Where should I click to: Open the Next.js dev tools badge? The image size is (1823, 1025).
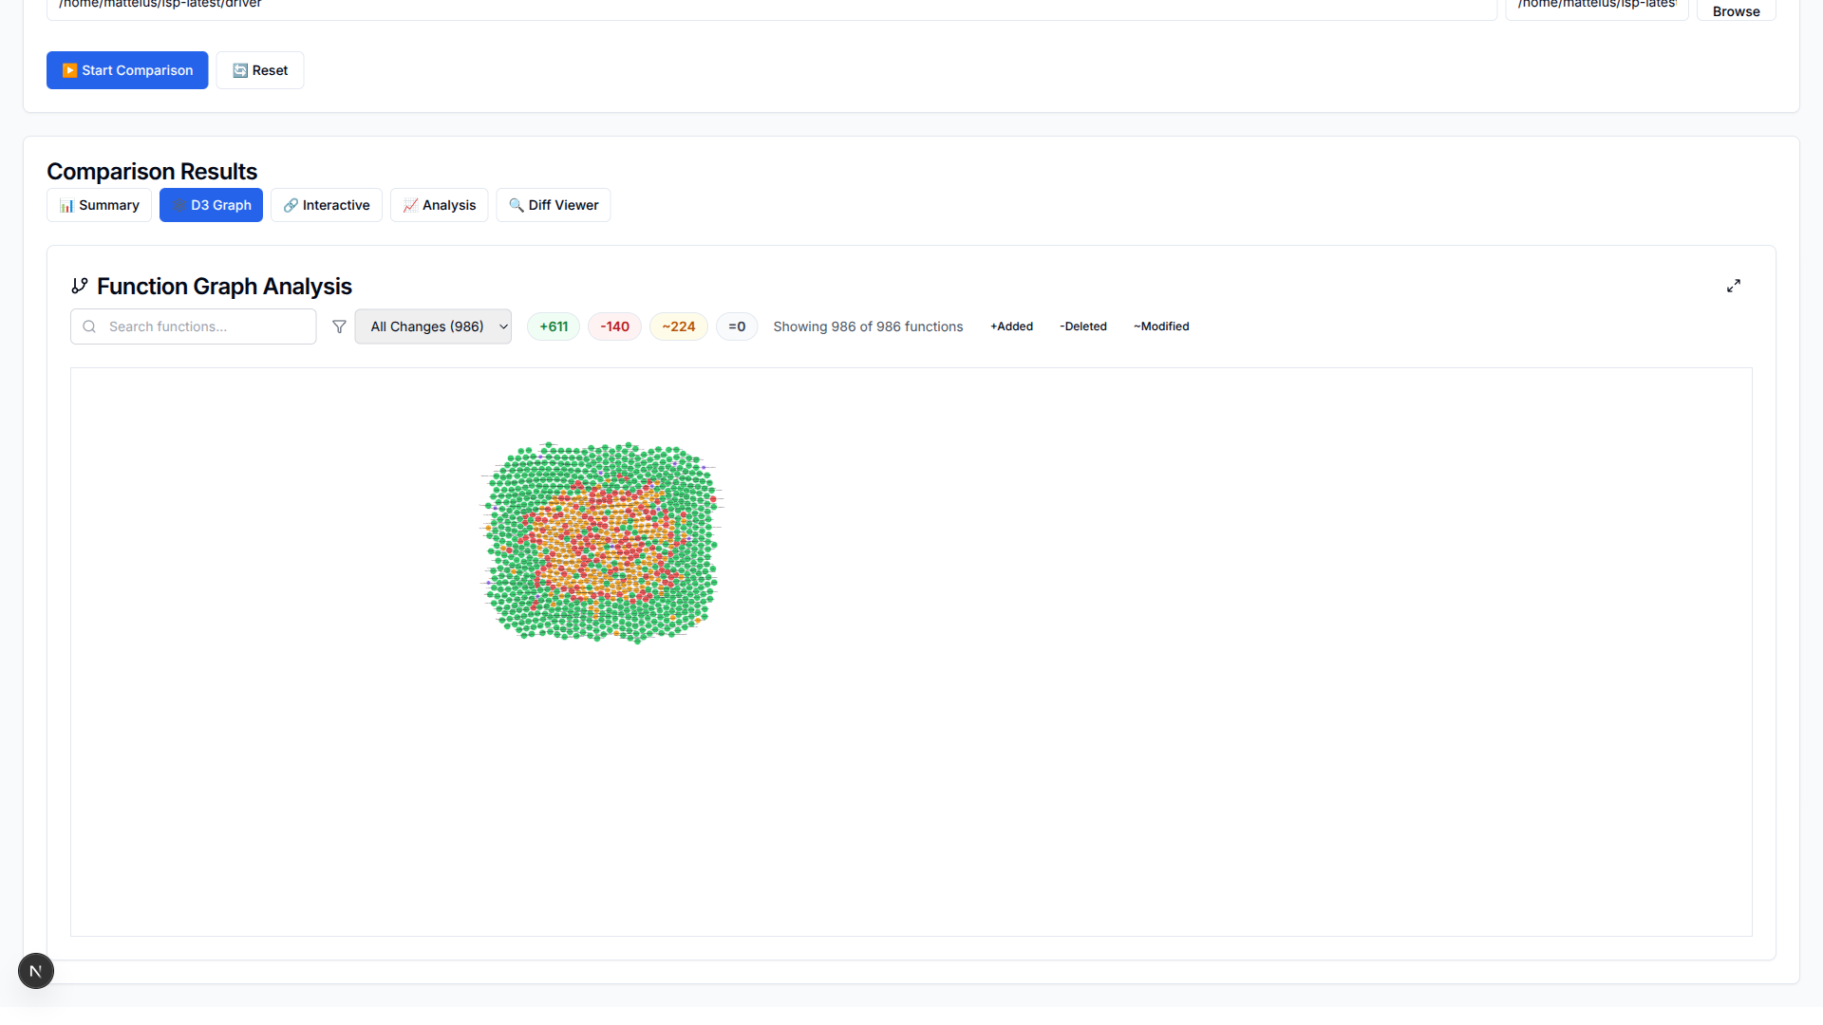[x=36, y=971]
